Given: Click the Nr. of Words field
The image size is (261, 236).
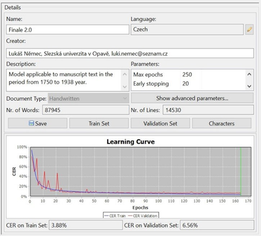Looking at the screenshot, I should point(85,110).
